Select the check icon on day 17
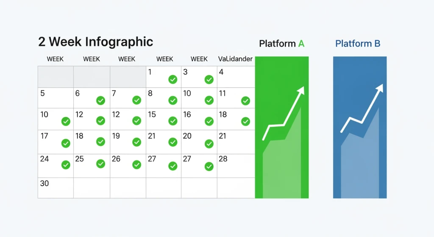This screenshot has height=237, width=434. (66, 143)
